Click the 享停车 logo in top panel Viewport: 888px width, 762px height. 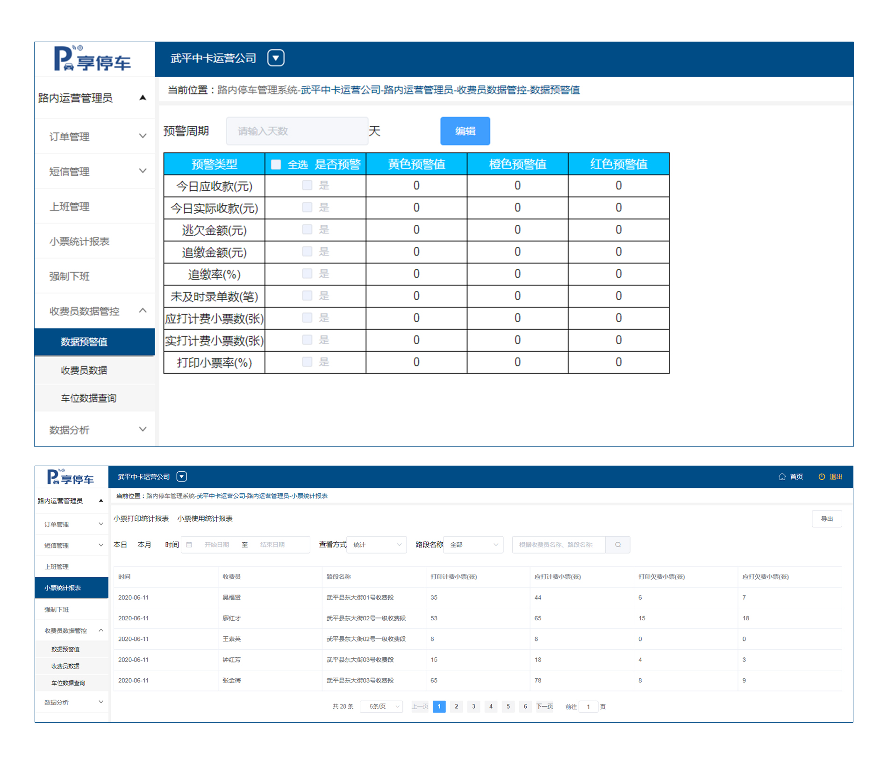93,59
